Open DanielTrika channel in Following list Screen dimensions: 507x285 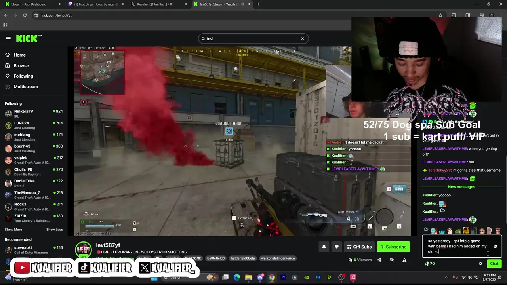[x=34, y=183]
